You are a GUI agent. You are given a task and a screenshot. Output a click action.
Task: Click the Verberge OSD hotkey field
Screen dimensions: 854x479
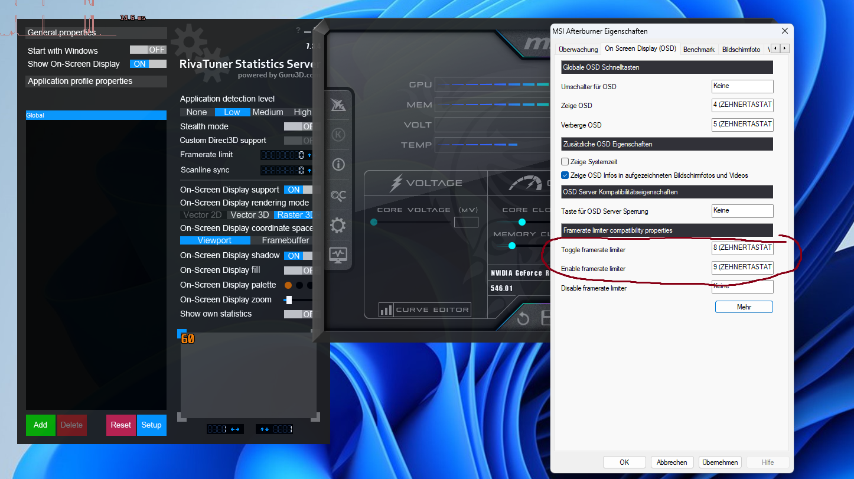(742, 125)
